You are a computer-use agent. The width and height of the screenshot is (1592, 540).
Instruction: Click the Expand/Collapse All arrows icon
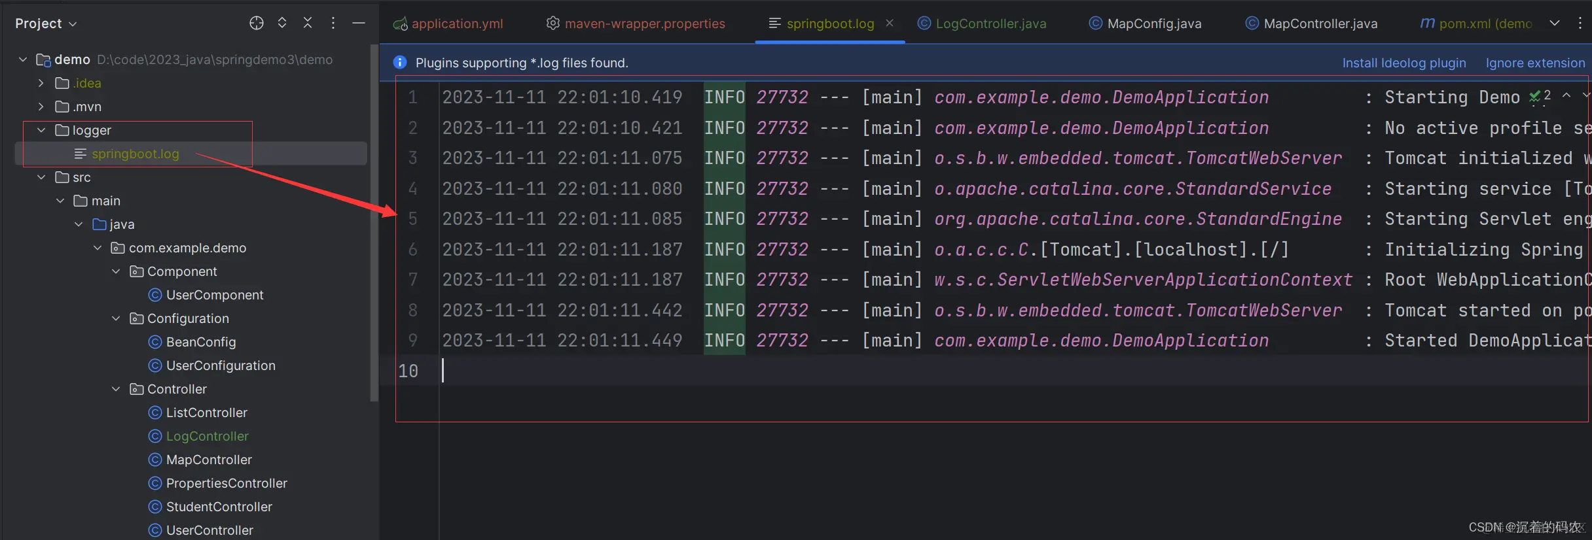click(x=282, y=24)
